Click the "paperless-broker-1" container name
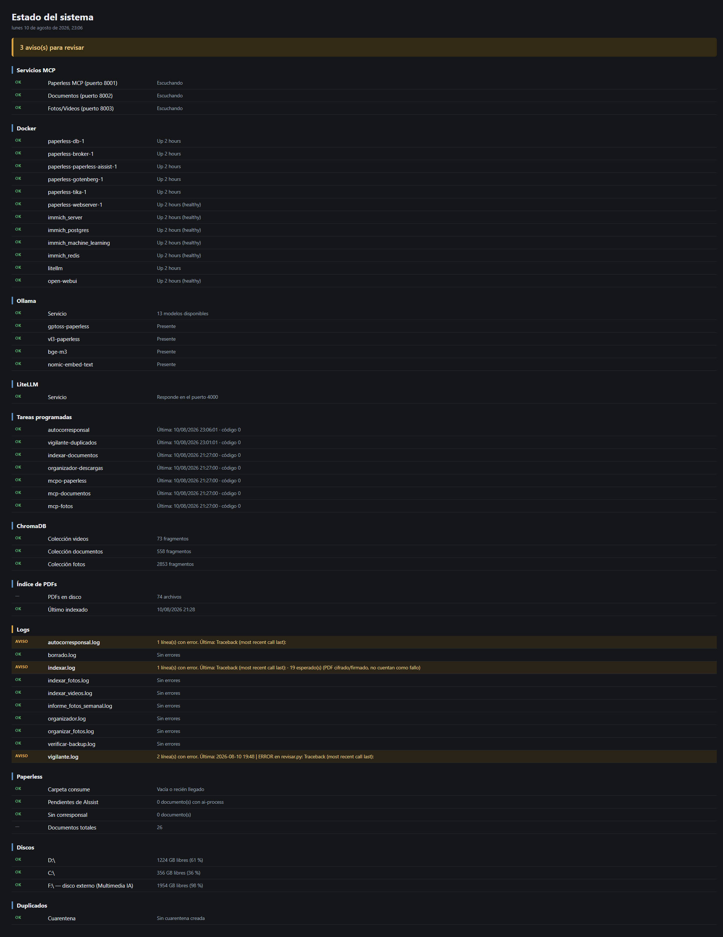 pyautogui.click(x=71, y=154)
